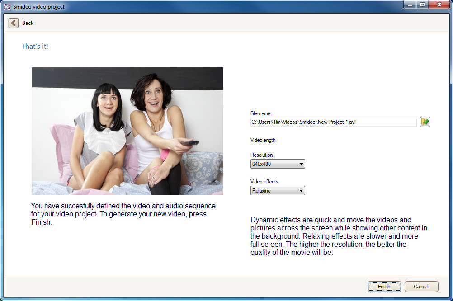Close the Smideo video project window
Viewport: 453px width, 301px height.
[x=439, y=5]
